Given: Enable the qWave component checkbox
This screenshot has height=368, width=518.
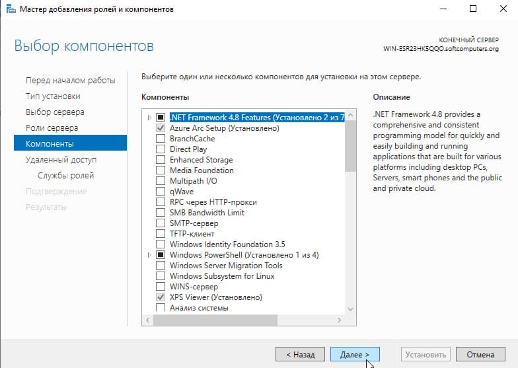Looking at the screenshot, I should (x=161, y=192).
